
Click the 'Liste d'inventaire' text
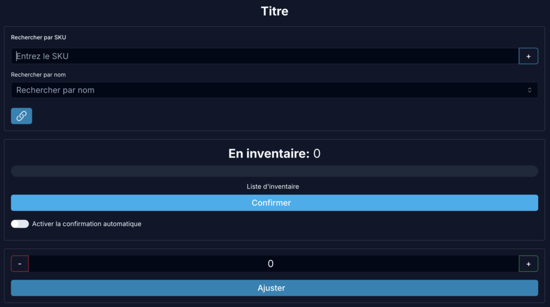[269, 186]
